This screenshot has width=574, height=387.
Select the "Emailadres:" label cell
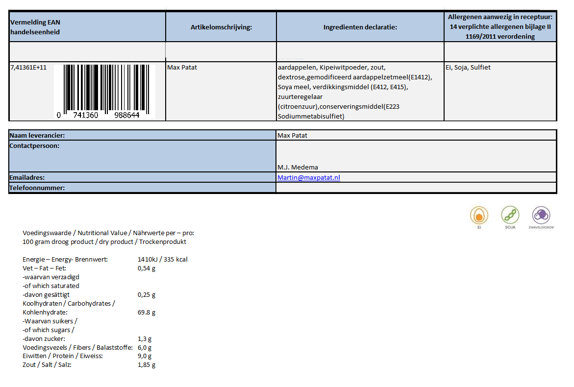pos(143,177)
